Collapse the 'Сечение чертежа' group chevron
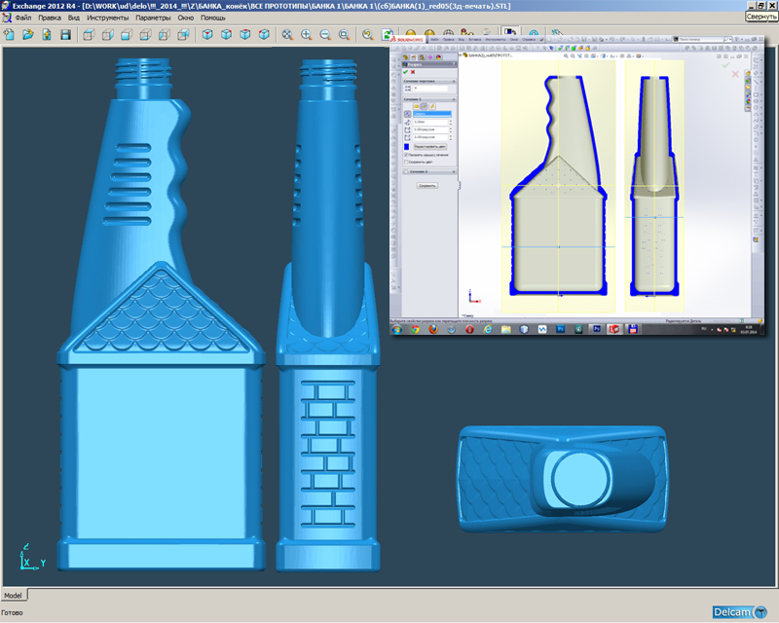Screen dimensions: 779x623 pos(454,81)
